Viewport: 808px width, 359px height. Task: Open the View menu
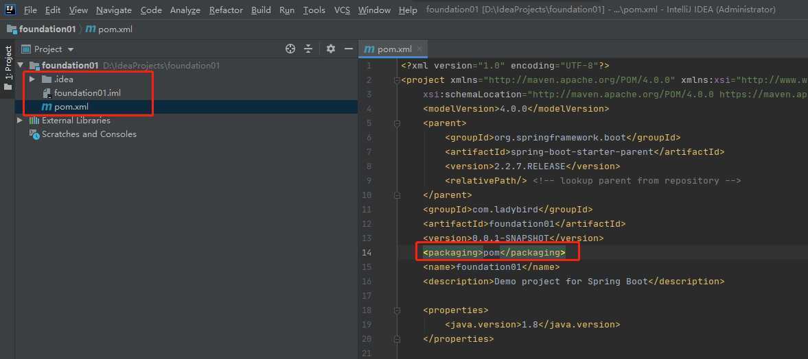coord(78,10)
